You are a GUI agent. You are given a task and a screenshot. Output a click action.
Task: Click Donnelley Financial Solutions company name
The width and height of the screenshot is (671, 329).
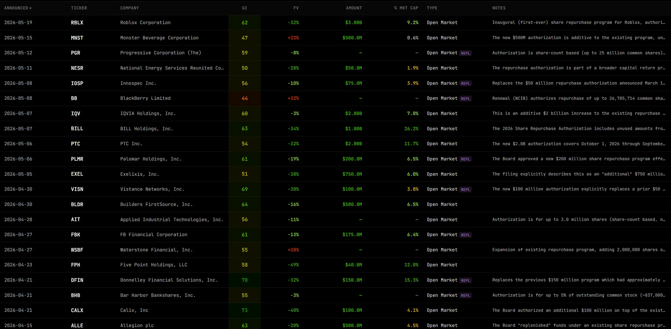169,280
